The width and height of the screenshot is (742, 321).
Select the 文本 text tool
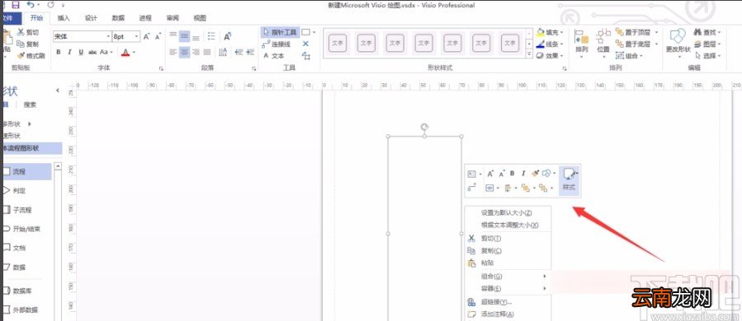274,56
